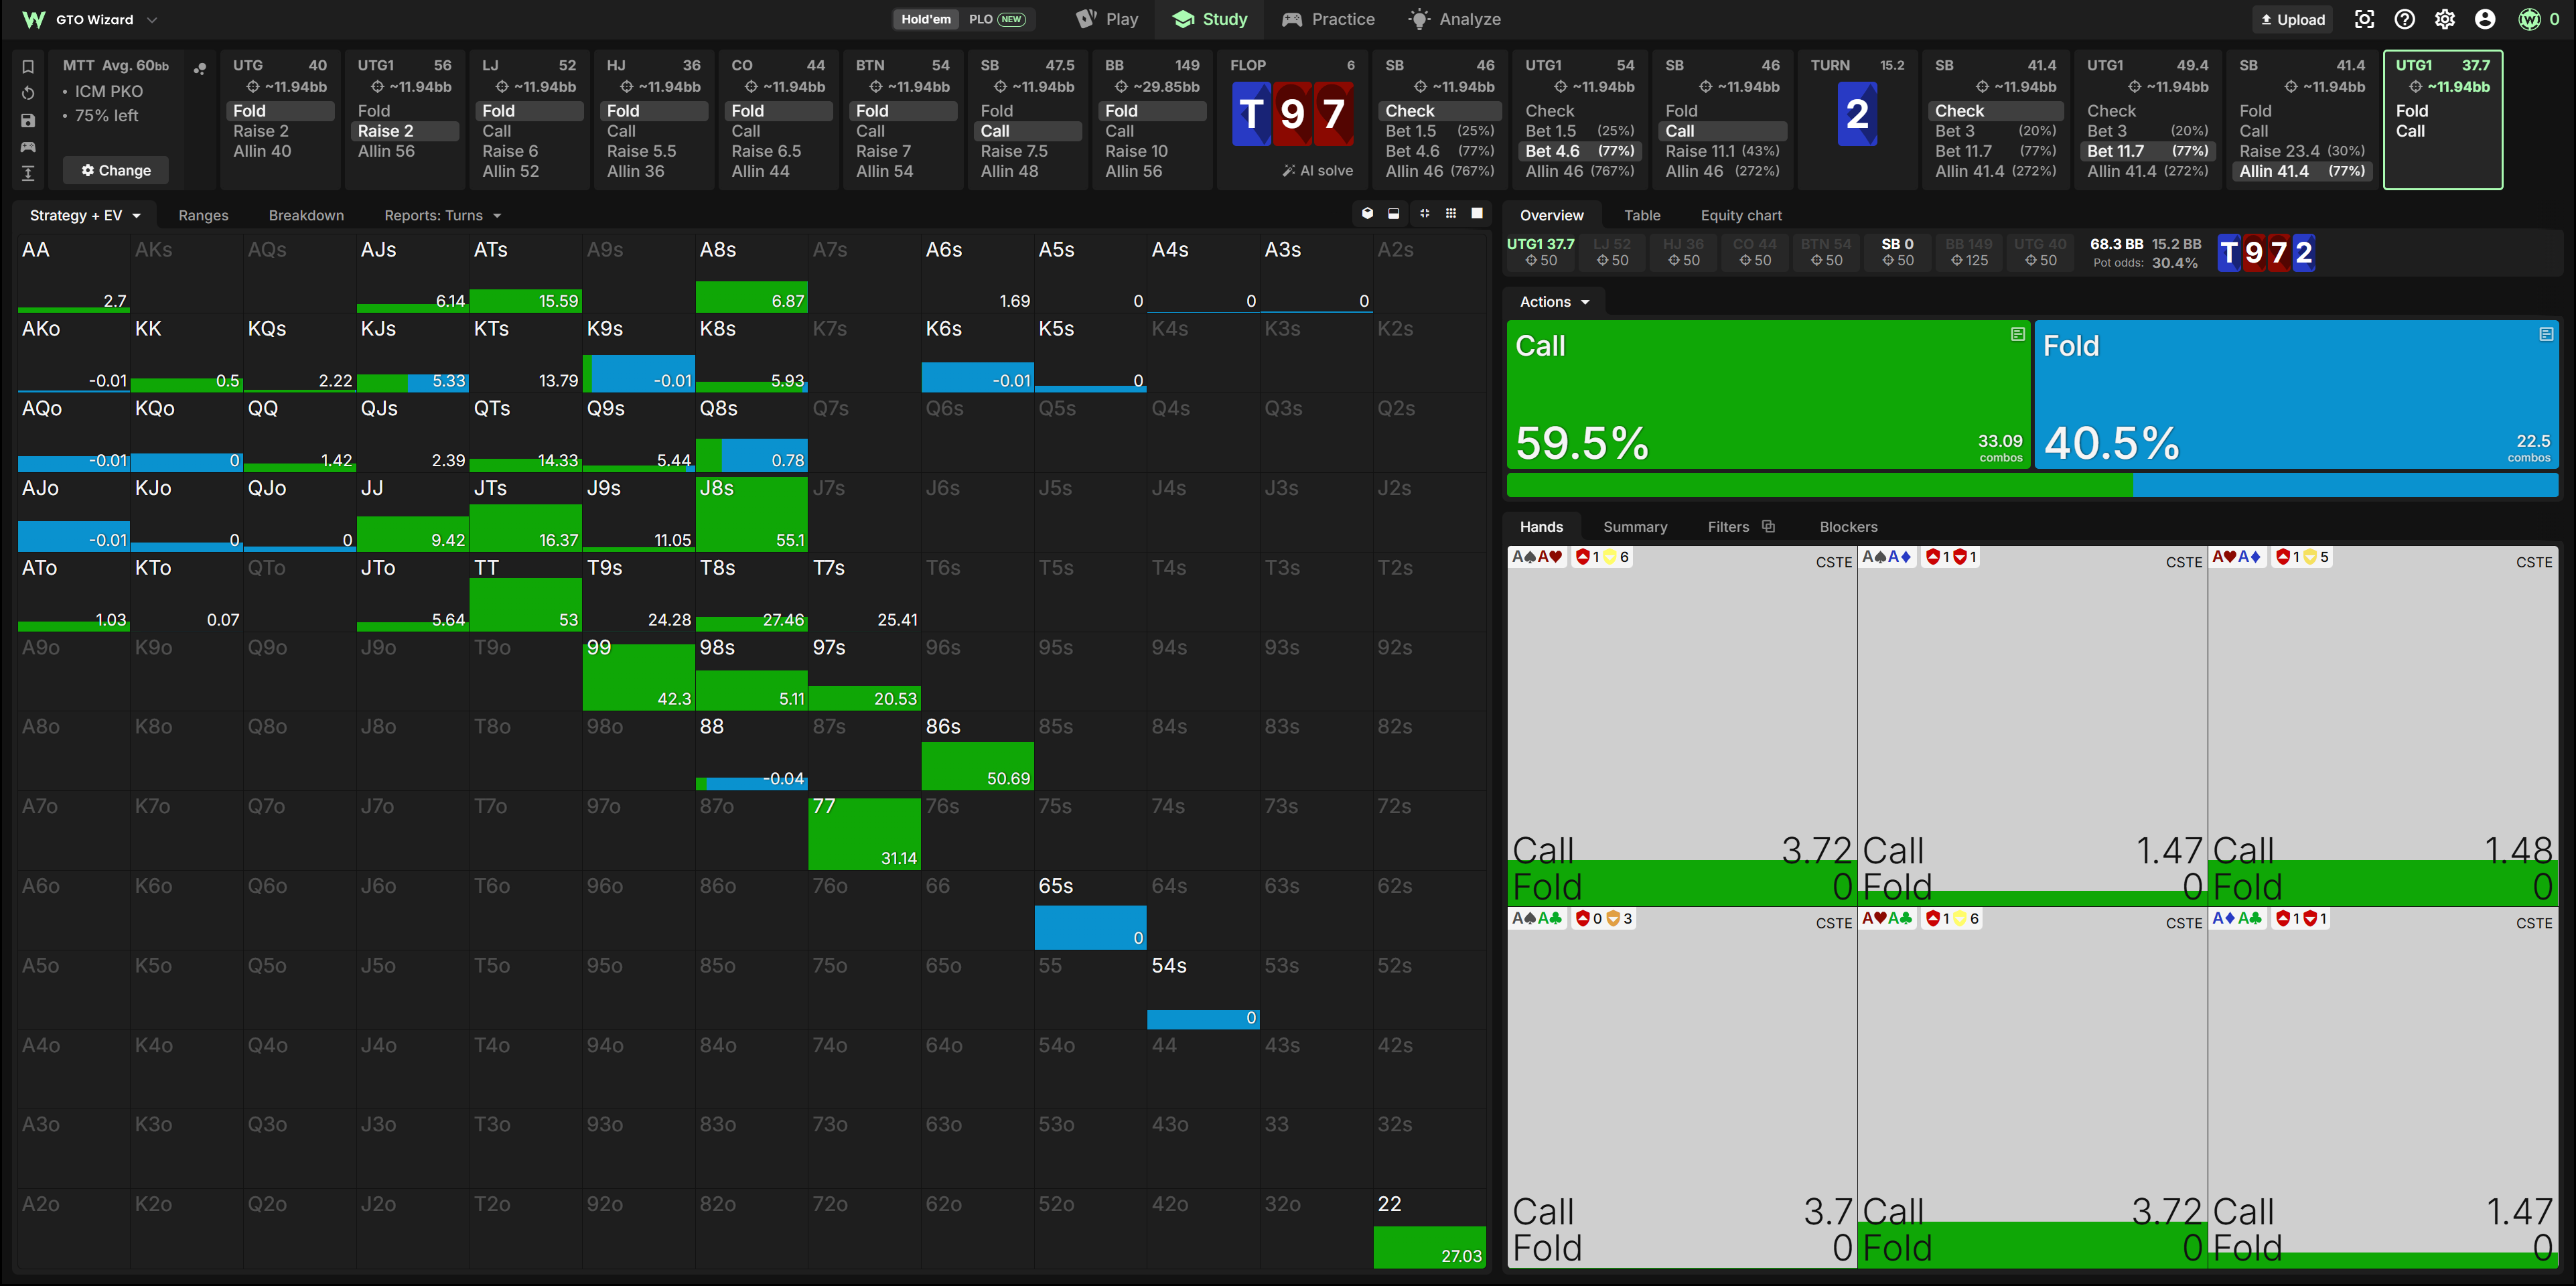
Task: Click the vertical expand/collapse arrows icon
Action: (28, 173)
